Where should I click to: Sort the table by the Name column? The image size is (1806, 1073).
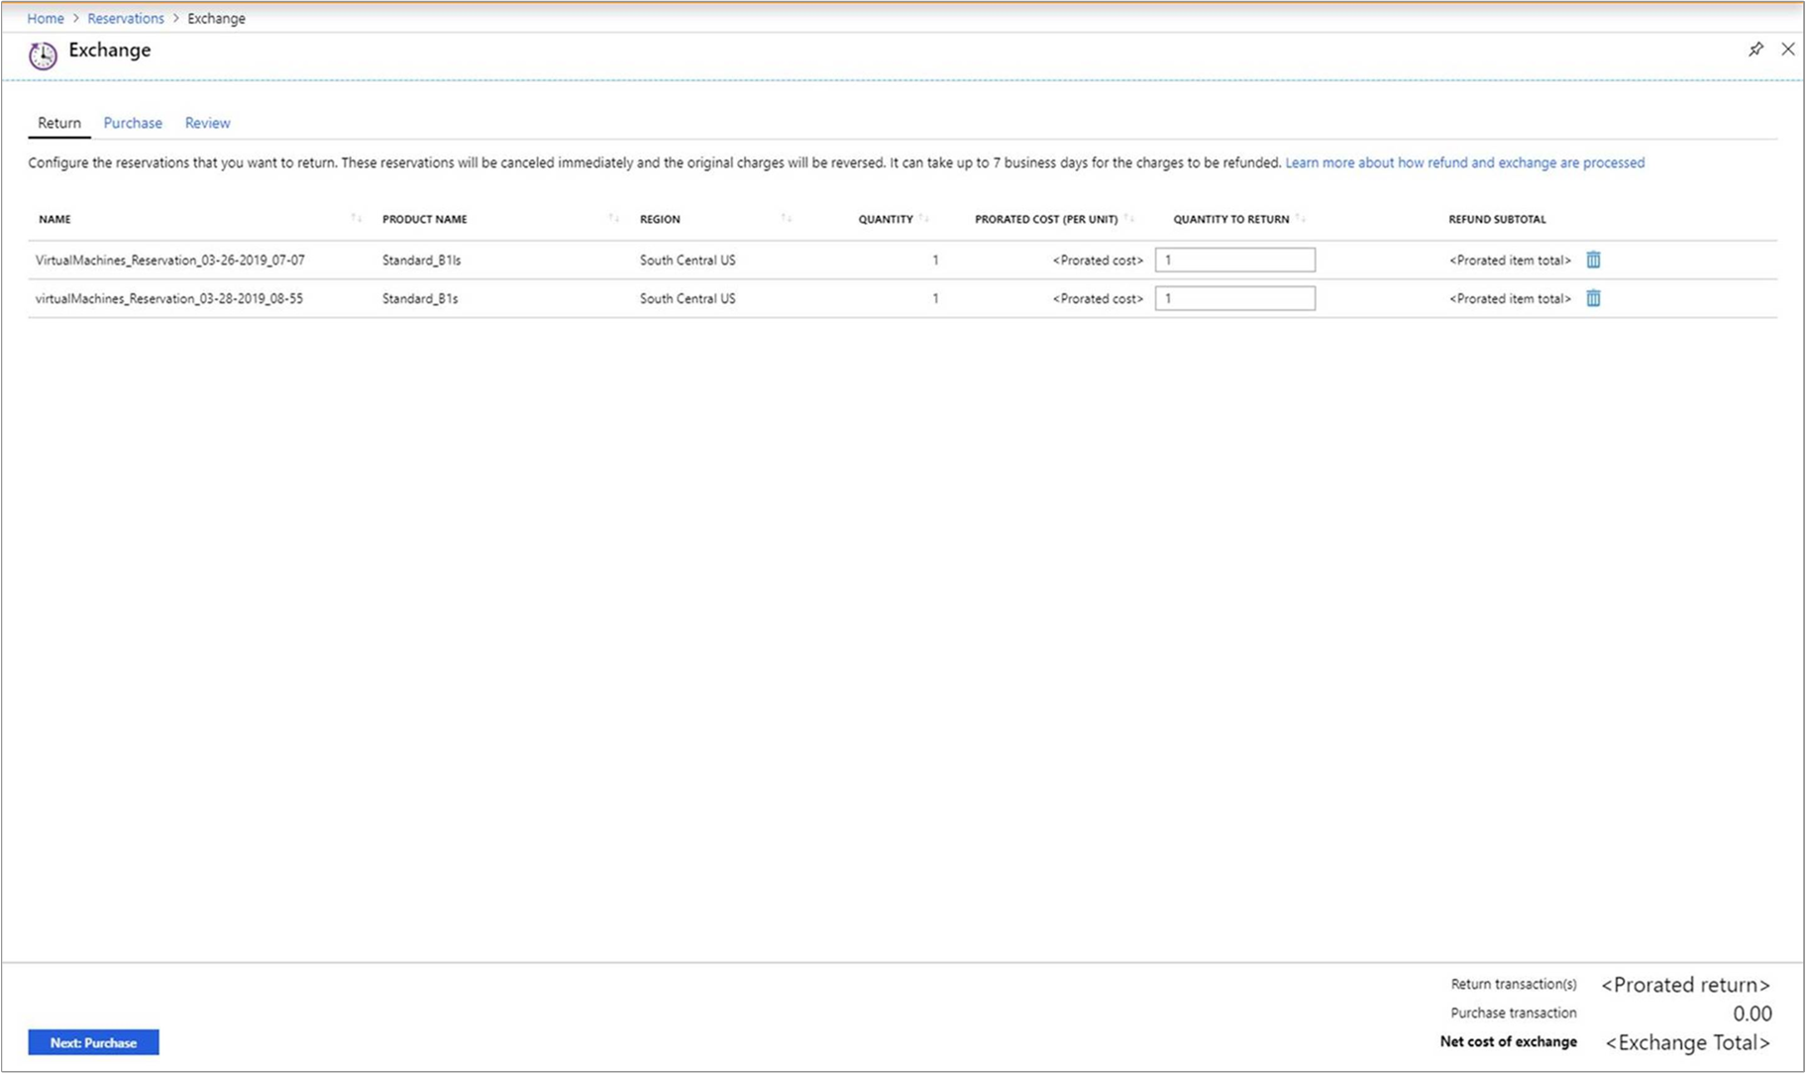[x=356, y=218]
